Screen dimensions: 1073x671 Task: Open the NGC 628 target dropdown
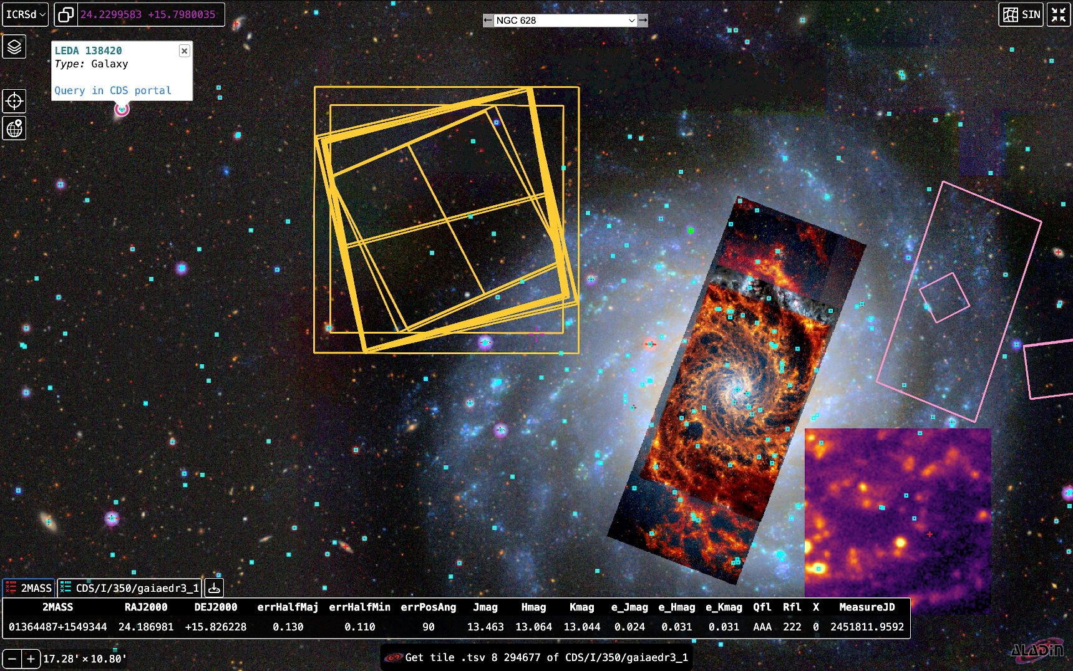[565, 21]
